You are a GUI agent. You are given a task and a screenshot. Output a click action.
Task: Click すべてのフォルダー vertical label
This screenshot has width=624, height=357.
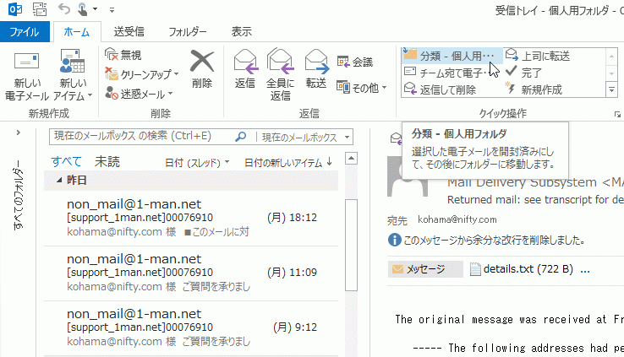click(19, 195)
